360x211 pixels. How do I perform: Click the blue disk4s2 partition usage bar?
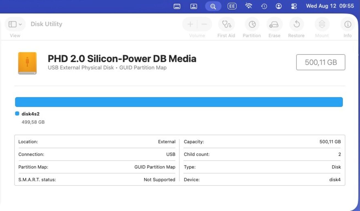[x=179, y=102]
